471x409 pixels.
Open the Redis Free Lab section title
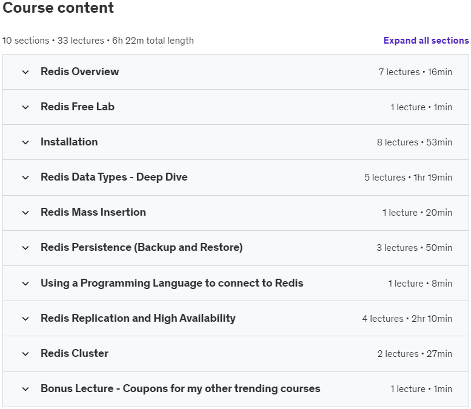pyautogui.click(x=78, y=107)
